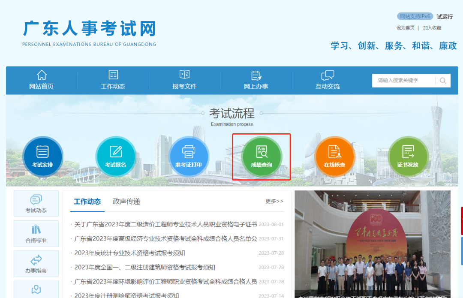Screen dimensions: 463x298
Task: Open 办事指南 sidebar icon
Action: pos(36,264)
